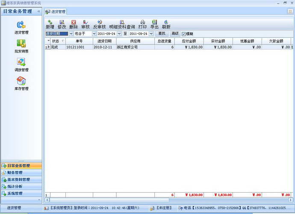Close the 进货管理 tab with the X
Screen dimensions: 295x214
pyautogui.click(x=290, y=11)
